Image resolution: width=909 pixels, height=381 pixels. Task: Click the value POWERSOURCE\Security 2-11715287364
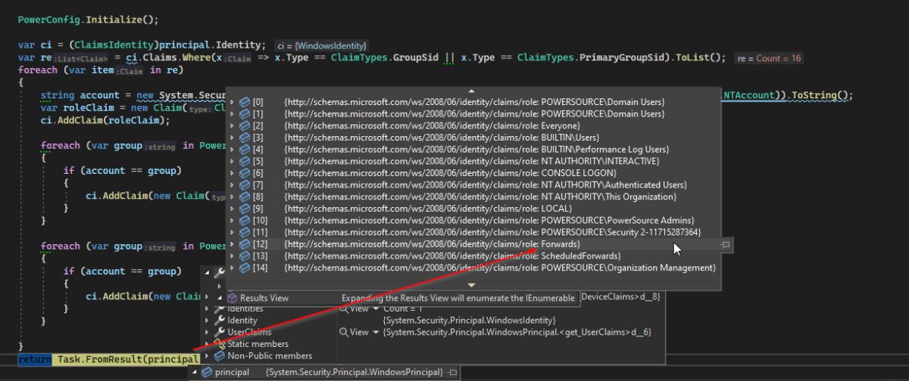tap(620, 232)
